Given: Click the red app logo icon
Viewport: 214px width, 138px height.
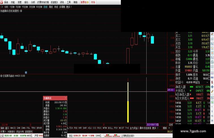Looking at the screenshot, I should [1, 2].
